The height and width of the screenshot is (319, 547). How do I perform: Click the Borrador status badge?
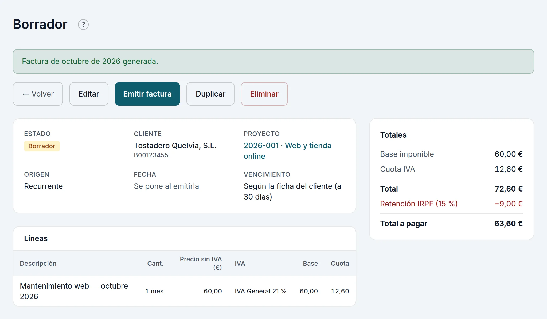point(42,146)
